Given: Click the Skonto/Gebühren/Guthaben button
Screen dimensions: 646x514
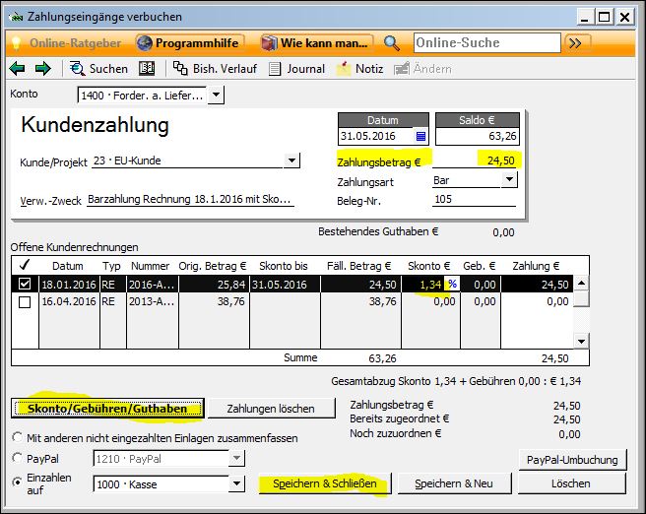Looking at the screenshot, I should (x=107, y=409).
